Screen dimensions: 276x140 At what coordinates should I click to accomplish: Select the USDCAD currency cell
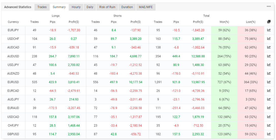(13, 117)
